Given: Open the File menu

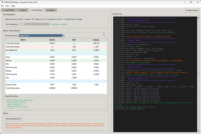Looking at the screenshot, I should (2, 6).
